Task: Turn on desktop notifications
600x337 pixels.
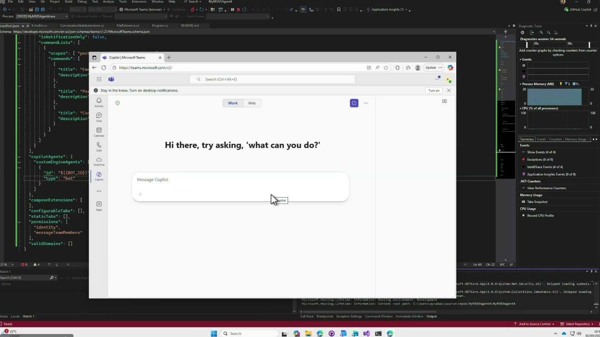Action: coord(434,90)
